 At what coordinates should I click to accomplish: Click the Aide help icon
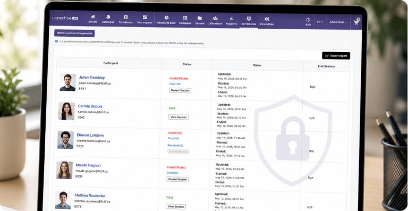(308, 22)
